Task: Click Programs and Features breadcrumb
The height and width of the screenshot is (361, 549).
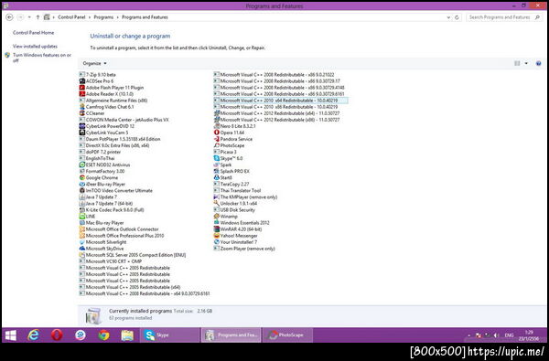Action: coord(145,17)
